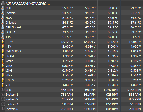Click the DRAM current value 1.336 V
This screenshot has width=143, height=112.
coord(68,56)
